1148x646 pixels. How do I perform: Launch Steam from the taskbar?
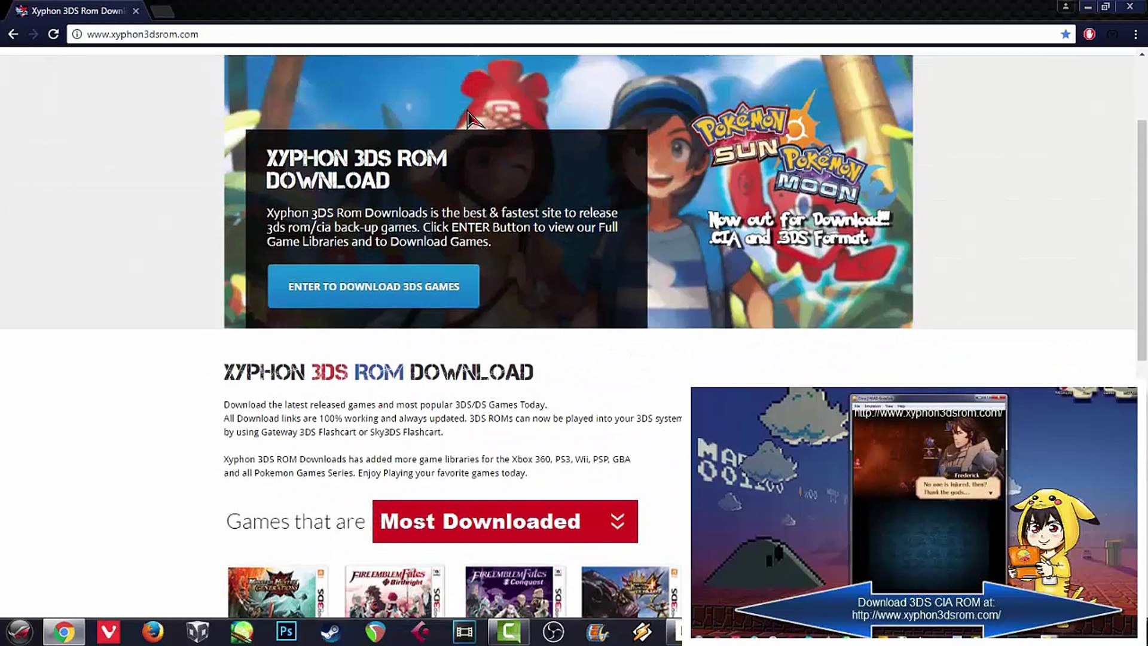[331, 632]
